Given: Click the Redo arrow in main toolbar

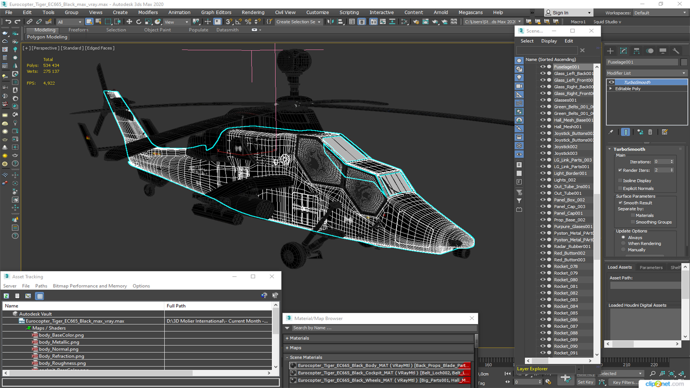Looking at the screenshot, I should point(17,22).
